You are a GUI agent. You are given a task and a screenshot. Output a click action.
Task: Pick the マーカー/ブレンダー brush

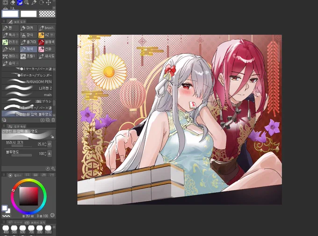point(27,75)
